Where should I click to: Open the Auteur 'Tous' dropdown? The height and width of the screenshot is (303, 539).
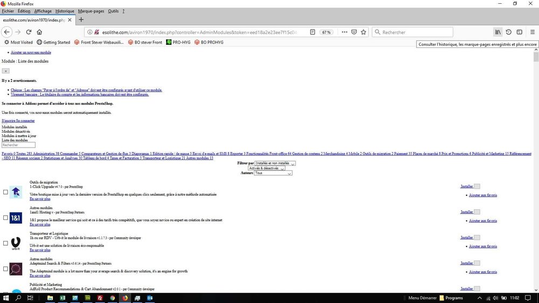click(x=273, y=173)
